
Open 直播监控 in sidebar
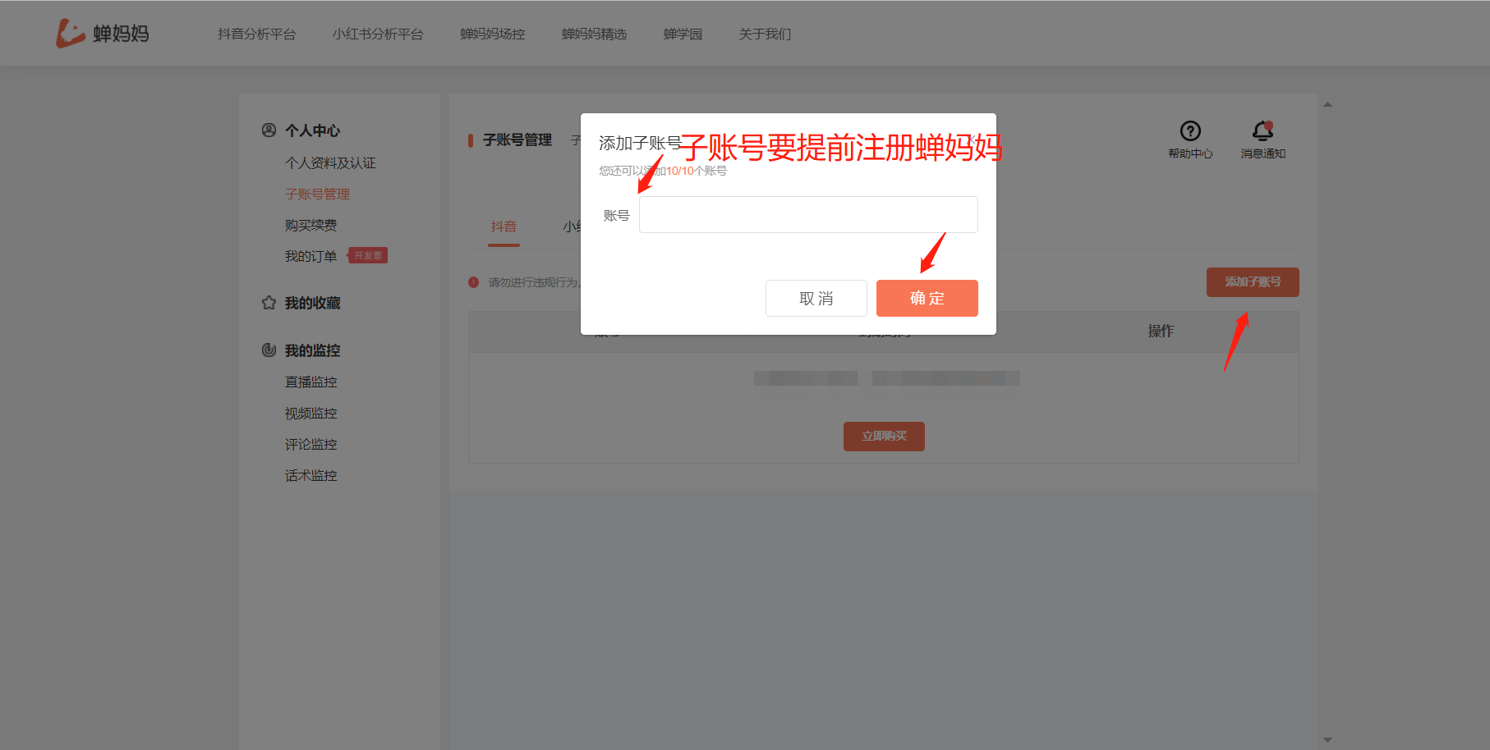point(310,382)
